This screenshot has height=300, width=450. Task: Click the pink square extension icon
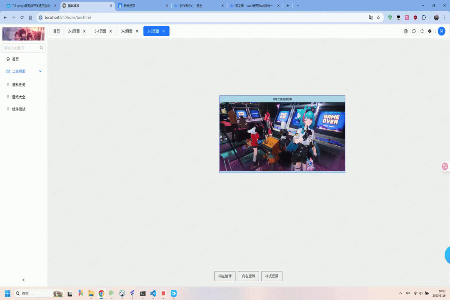point(407,17)
